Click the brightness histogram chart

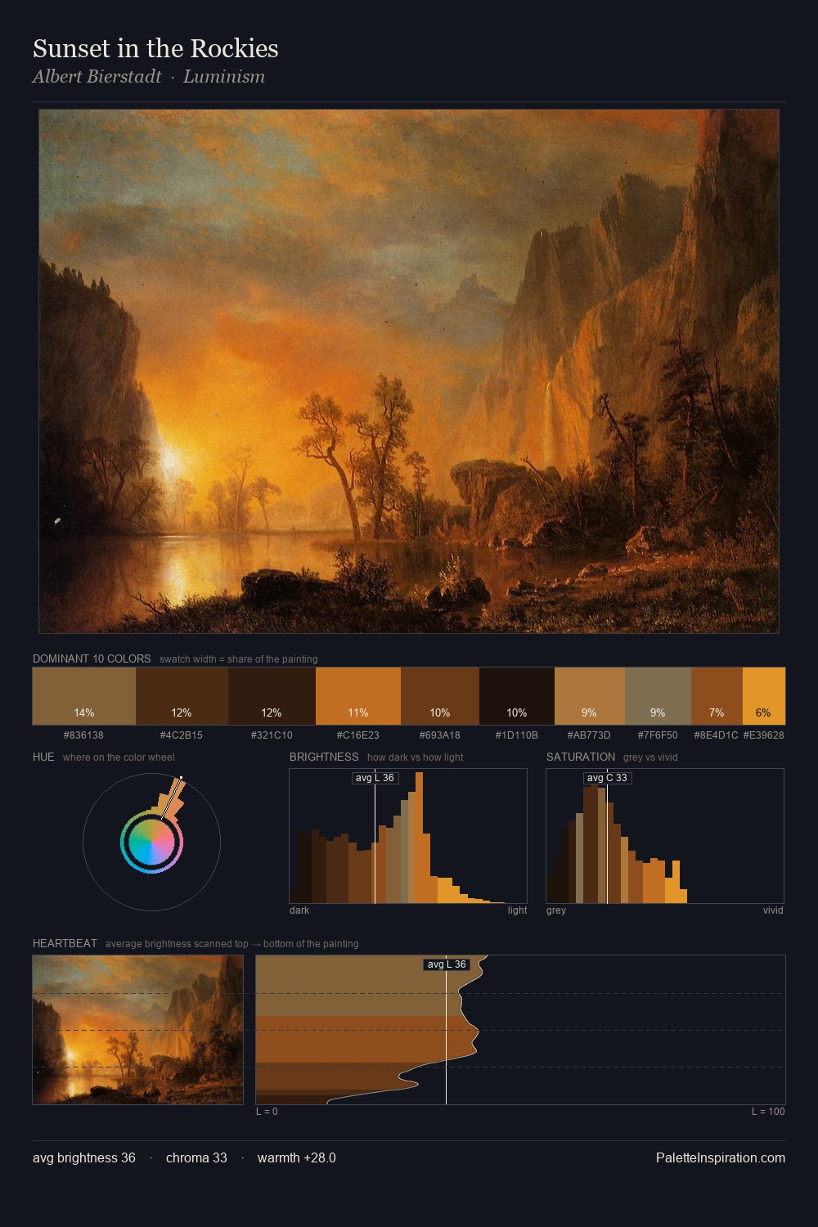click(408, 836)
